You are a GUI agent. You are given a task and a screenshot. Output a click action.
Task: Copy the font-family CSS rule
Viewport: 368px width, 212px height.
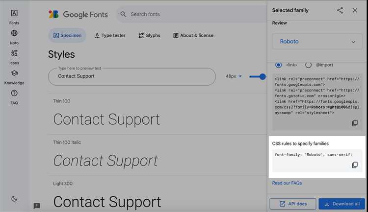click(355, 165)
